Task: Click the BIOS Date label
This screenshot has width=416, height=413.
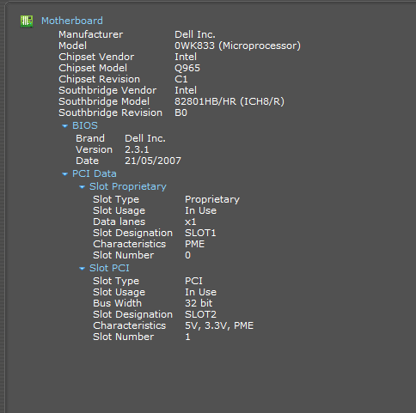Action: (87, 161)
